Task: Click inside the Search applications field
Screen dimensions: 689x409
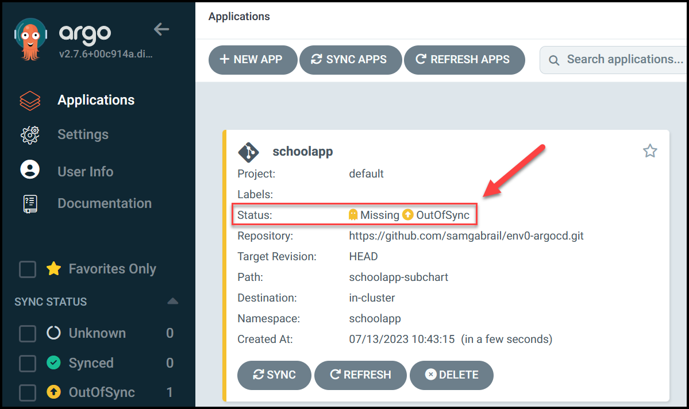Action: [621, 59]
